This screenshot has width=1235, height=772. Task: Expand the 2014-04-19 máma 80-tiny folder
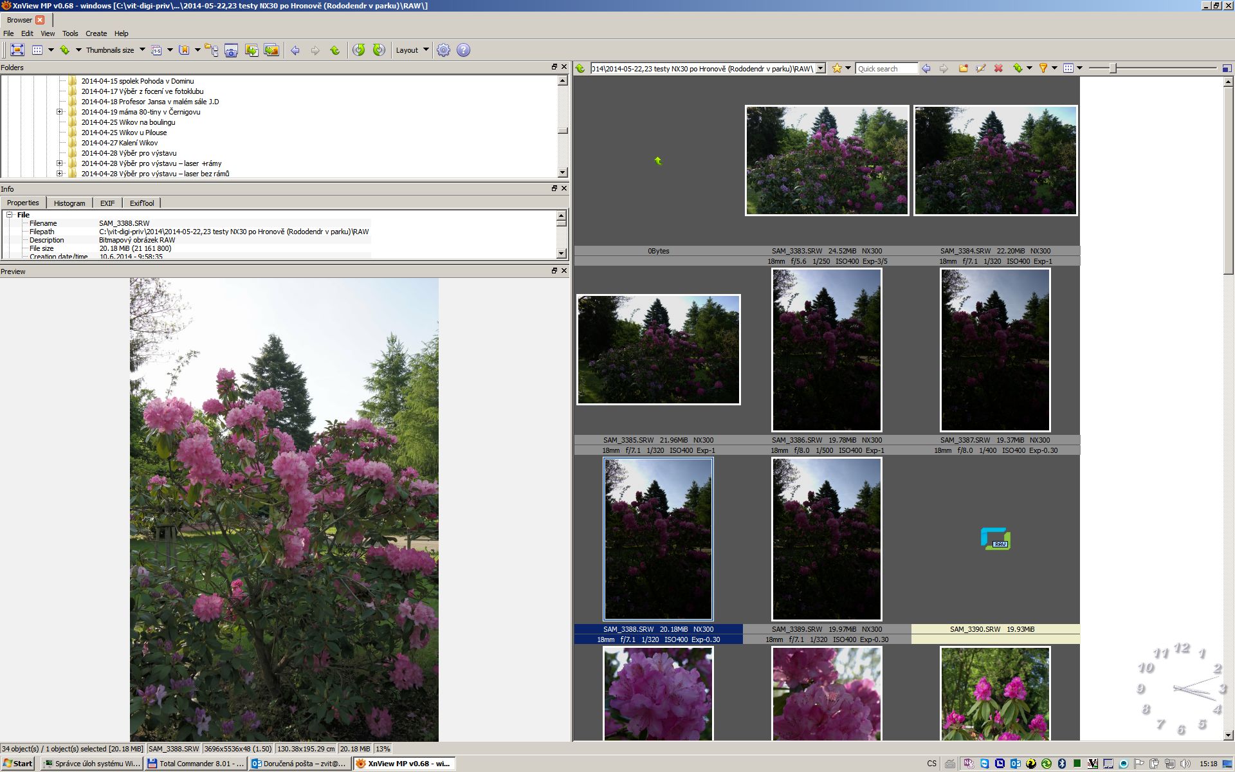click(60, 112)
